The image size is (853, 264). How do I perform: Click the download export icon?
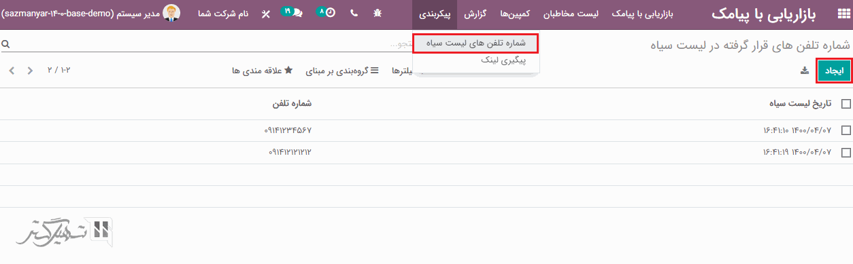(x=805, y=71)
